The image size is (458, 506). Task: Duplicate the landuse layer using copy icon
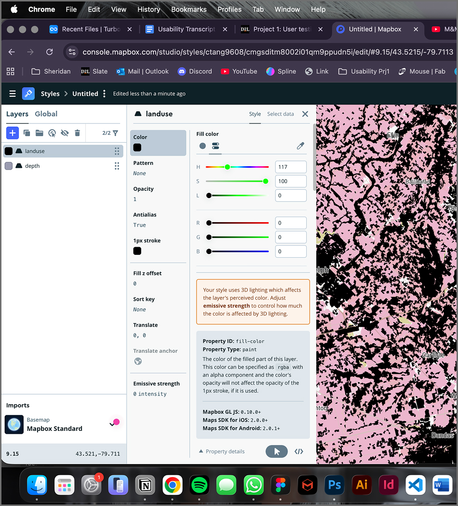pos(26,133)
